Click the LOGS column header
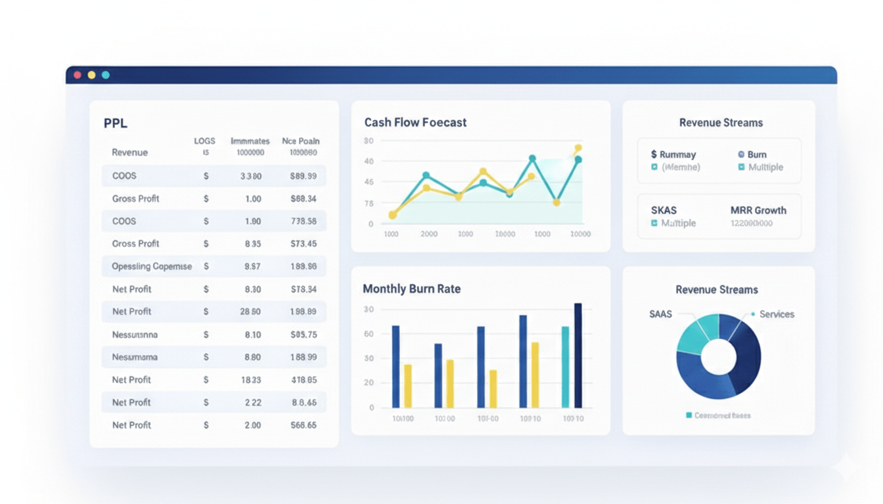This screenshot has width=883, height=504. (x=205, y=141)
